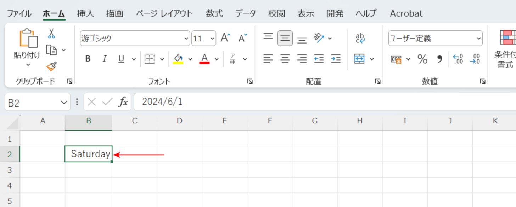Activate the Format Painter brush

52,66
